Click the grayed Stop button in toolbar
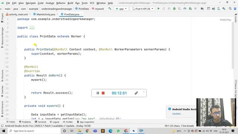The height and width of the screenshot is (134, 238). (195, 9)
